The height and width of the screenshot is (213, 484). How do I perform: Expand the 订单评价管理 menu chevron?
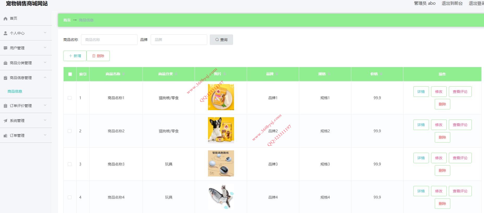click(45, 105)
